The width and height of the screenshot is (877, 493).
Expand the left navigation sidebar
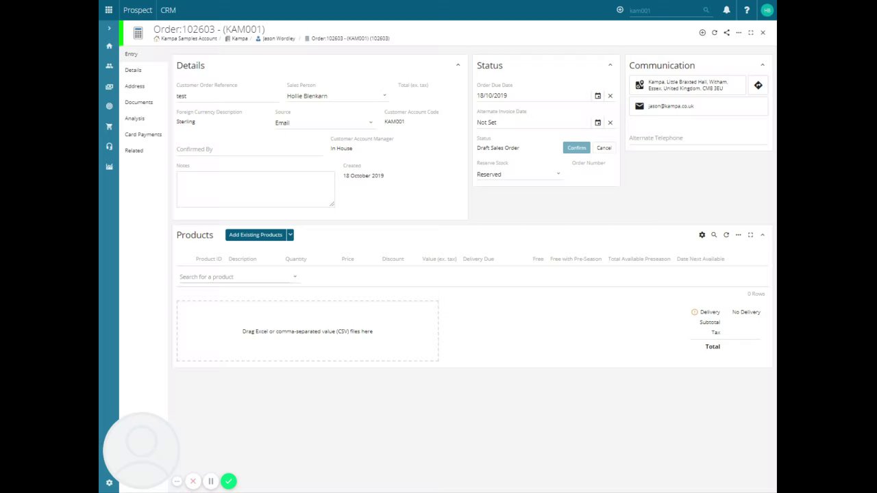[x=109, y=28]
